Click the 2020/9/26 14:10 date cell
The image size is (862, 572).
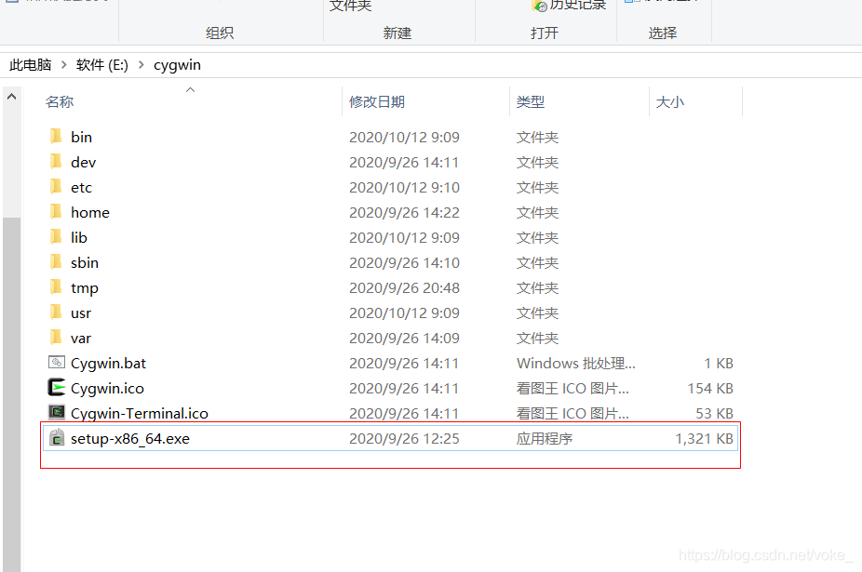point(404,262)
